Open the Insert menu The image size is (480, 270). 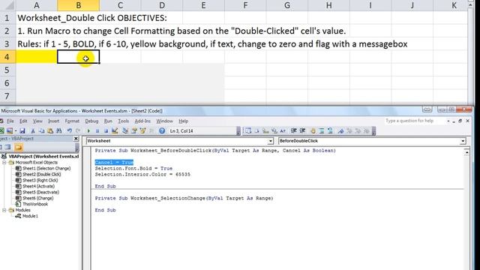point(53,121)
